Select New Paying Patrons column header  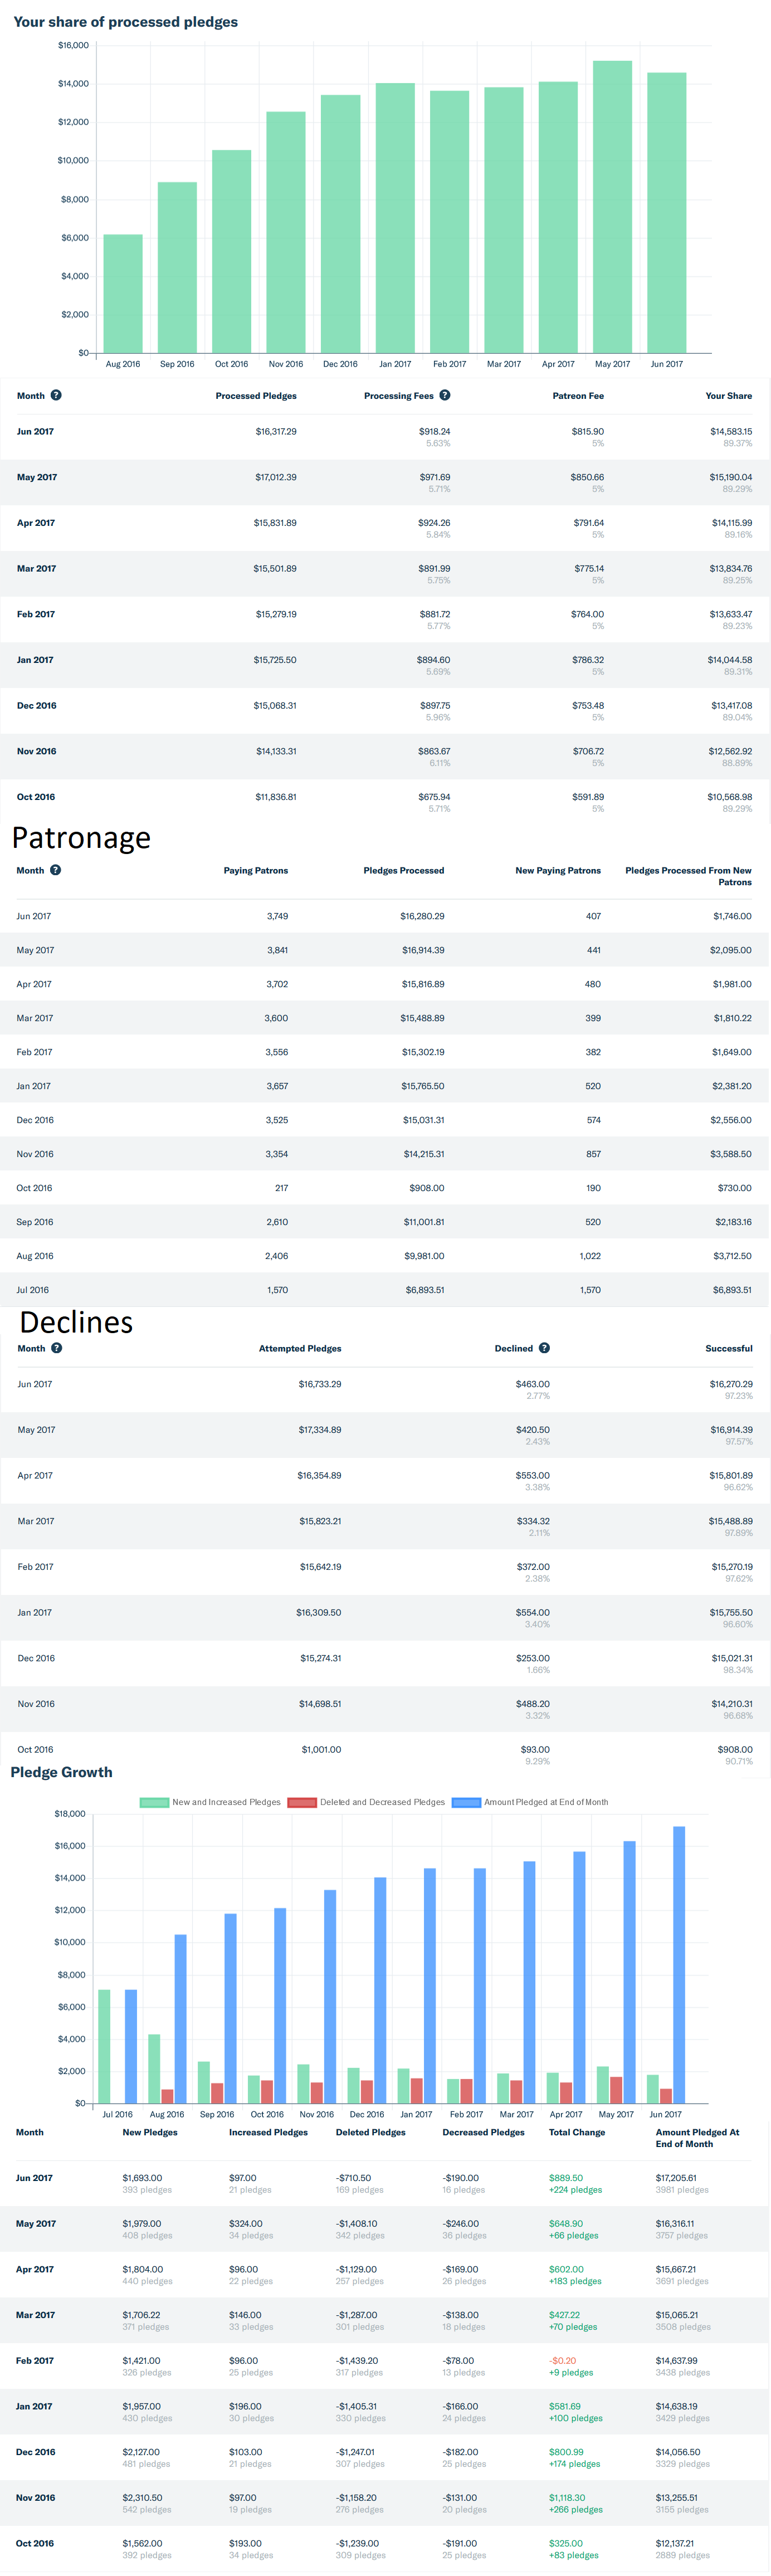(558, 871)
